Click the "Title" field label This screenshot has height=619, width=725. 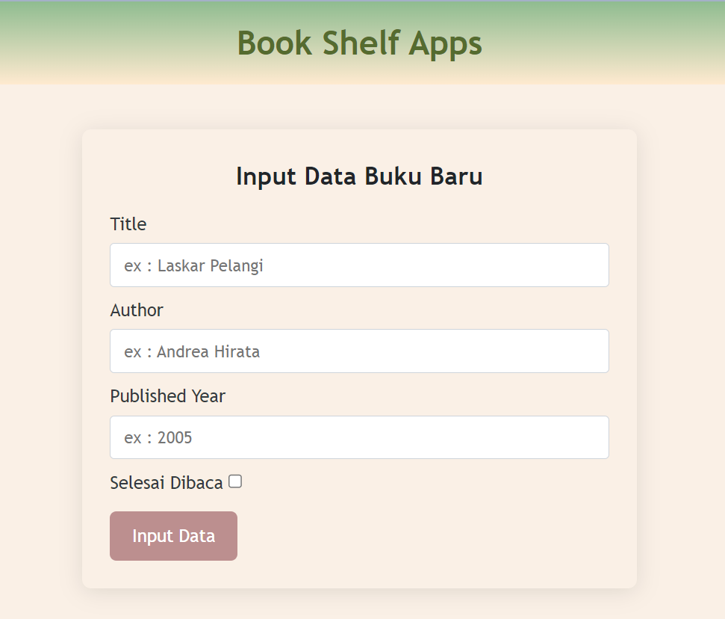128,224
